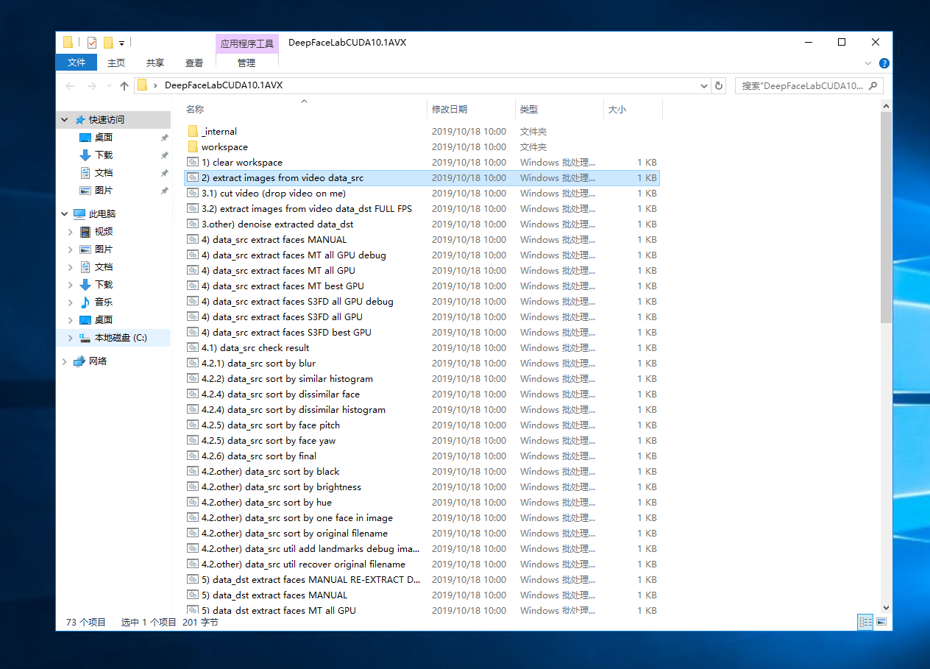This screenshot has height=669, width=930.
Task: Open the 文件 menu tab
Action: (77, 63)
